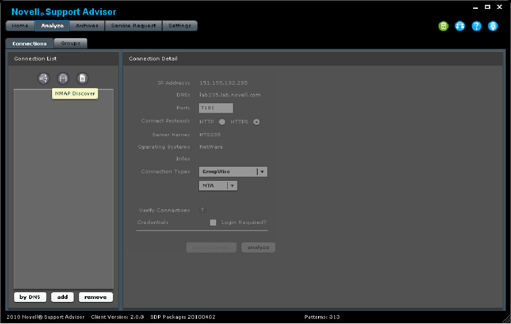Click the Client Version: 2.0.0 status text

[x=117, y=317]
